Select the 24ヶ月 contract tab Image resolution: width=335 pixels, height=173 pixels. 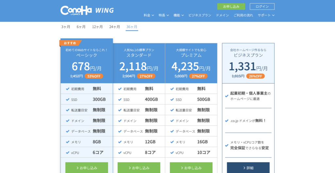[x=115, y=27]
